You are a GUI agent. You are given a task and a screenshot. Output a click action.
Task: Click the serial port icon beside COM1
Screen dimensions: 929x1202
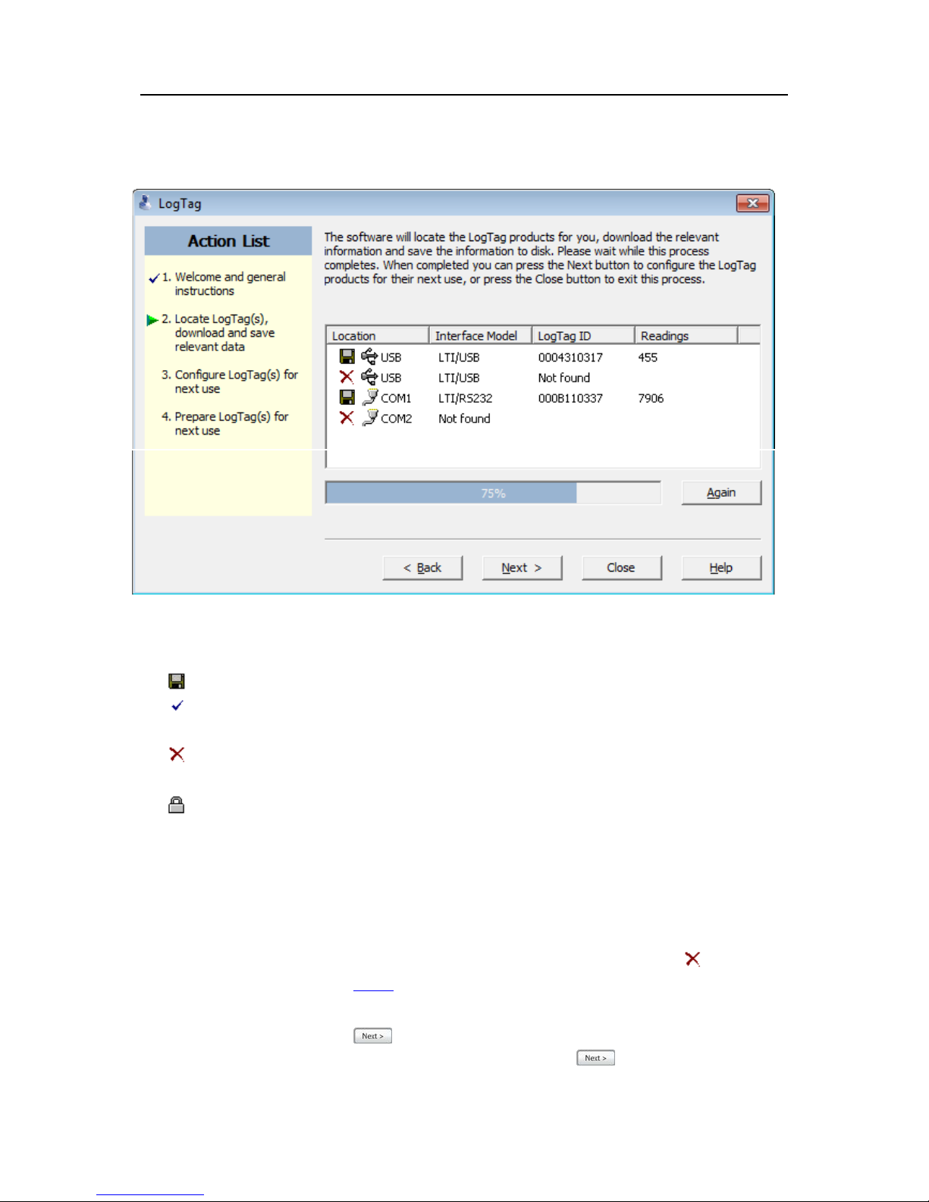370,397
